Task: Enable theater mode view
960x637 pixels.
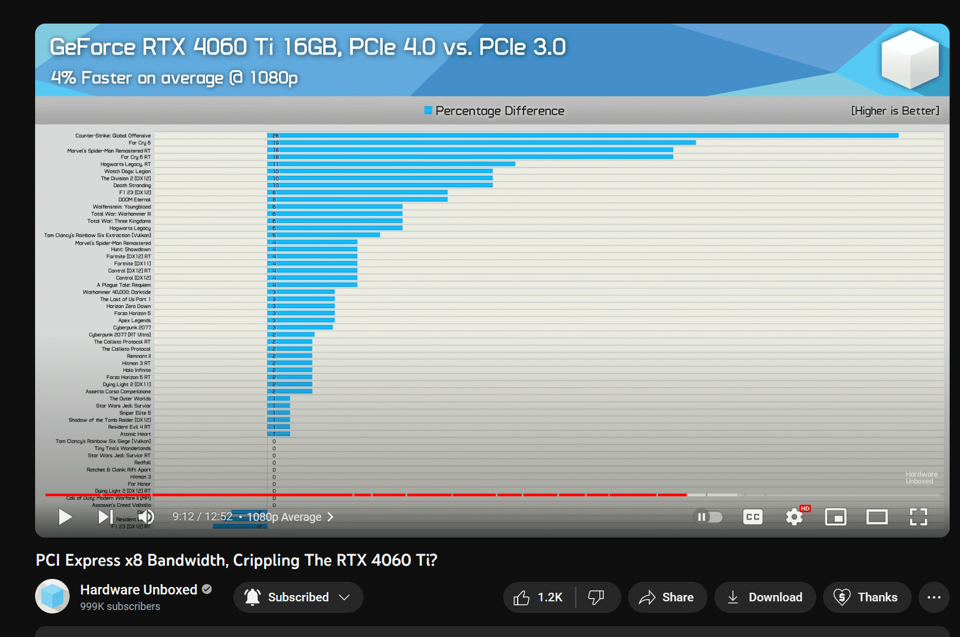Action: (877, 517)
